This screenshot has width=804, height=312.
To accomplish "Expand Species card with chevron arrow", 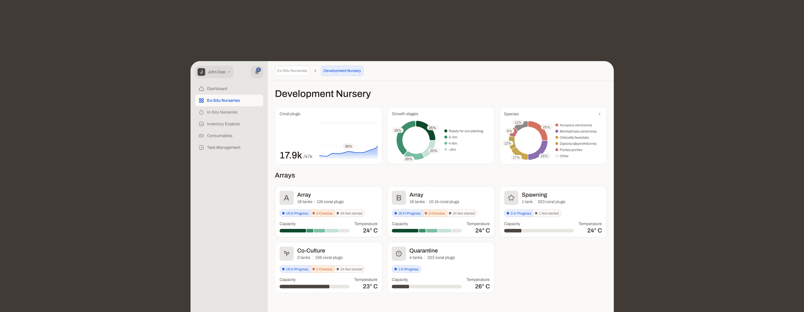I will point(599,114).
